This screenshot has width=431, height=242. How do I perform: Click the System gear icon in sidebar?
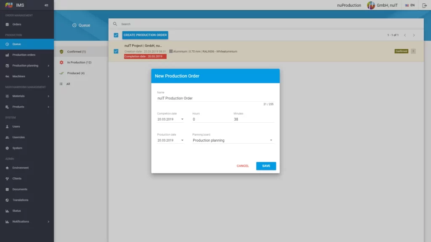tap(7, 148)
